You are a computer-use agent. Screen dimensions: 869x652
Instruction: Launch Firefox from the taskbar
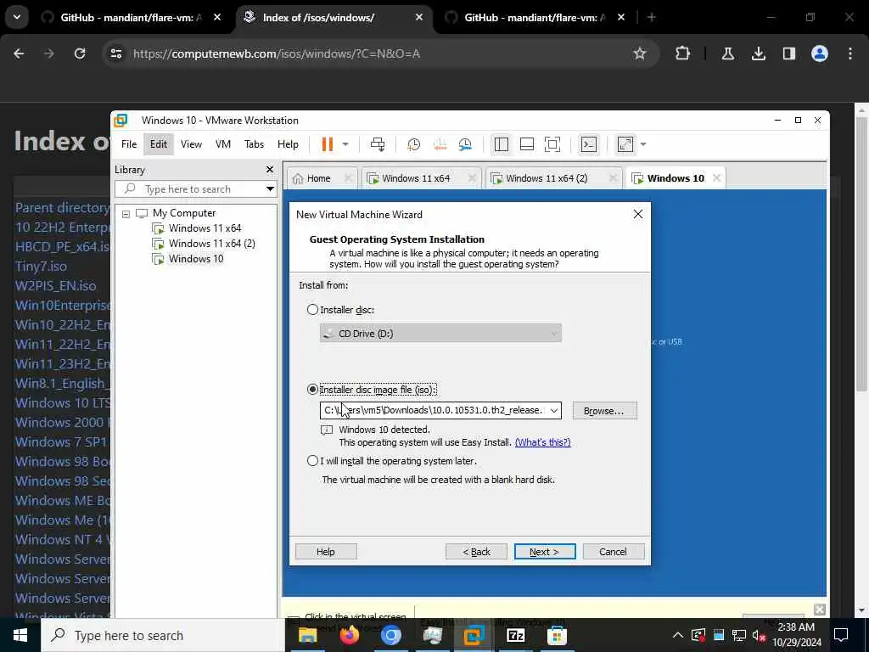point(349,635)
